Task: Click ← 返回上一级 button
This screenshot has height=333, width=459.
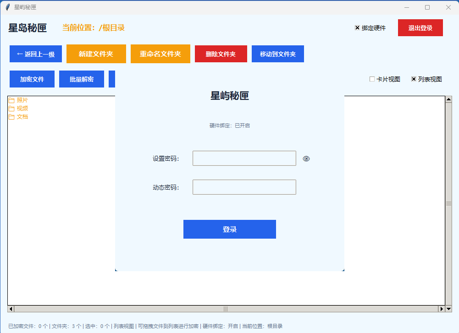Action: pos(36,54)
